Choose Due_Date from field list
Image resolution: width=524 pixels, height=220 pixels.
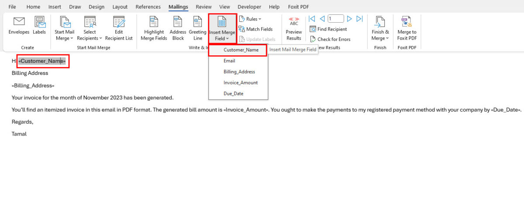click(x=238, y=94)
